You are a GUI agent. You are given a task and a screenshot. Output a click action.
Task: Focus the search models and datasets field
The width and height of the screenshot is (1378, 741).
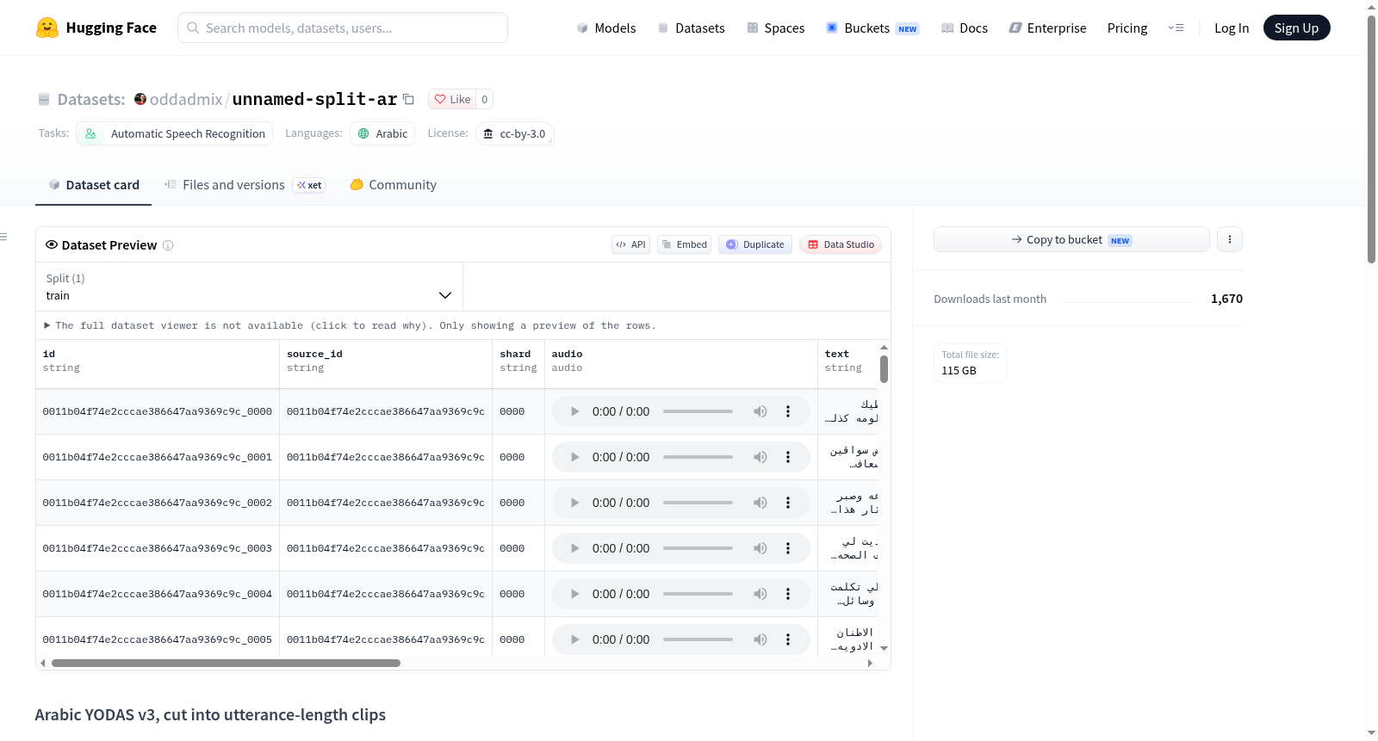click(x=343, y=28)
